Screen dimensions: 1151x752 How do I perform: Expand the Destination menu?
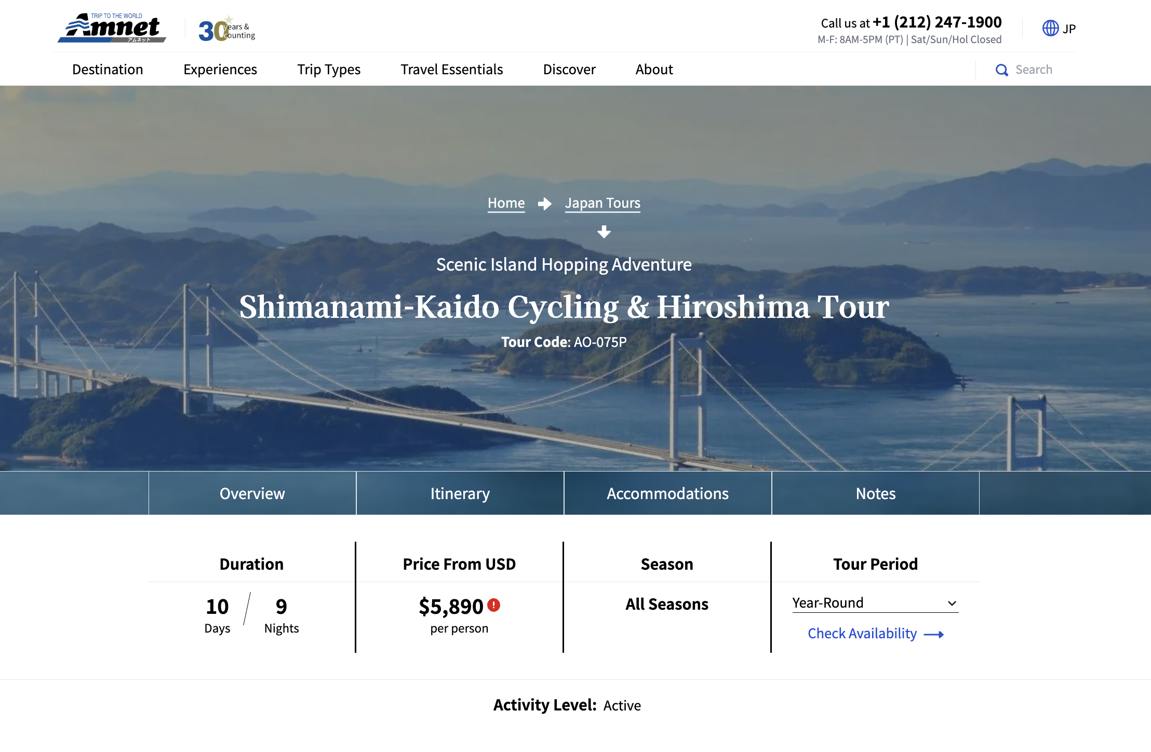108,70
